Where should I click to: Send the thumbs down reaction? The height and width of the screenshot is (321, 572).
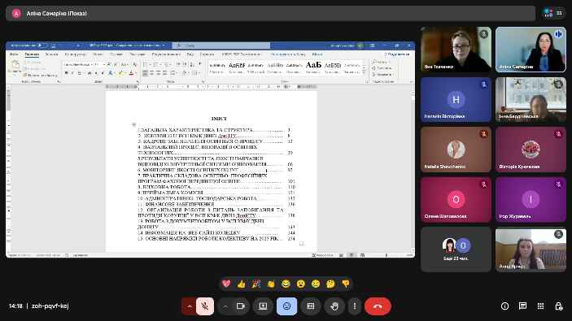point(346,284)
